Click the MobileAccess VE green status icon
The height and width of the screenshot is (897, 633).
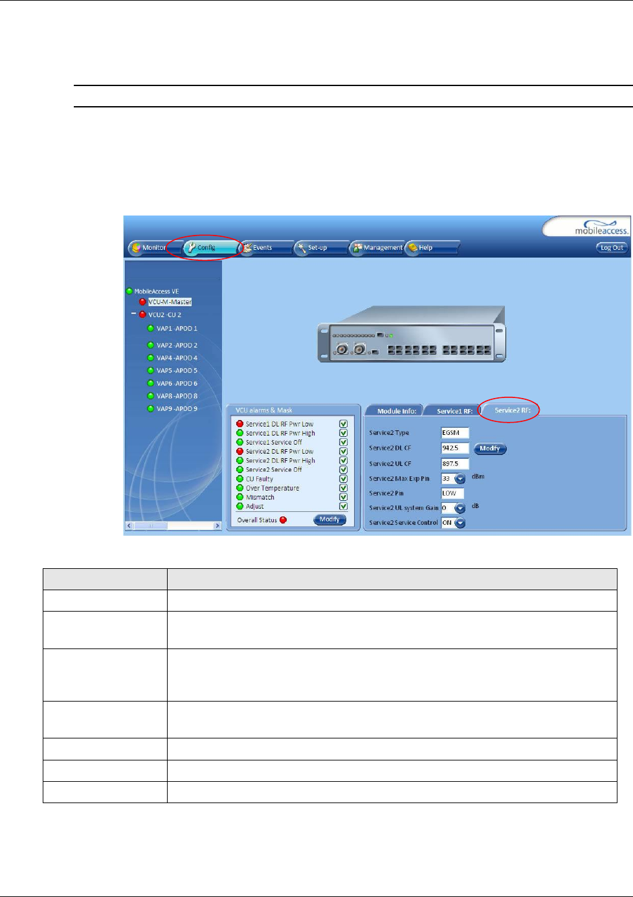[x=129, y=291]
